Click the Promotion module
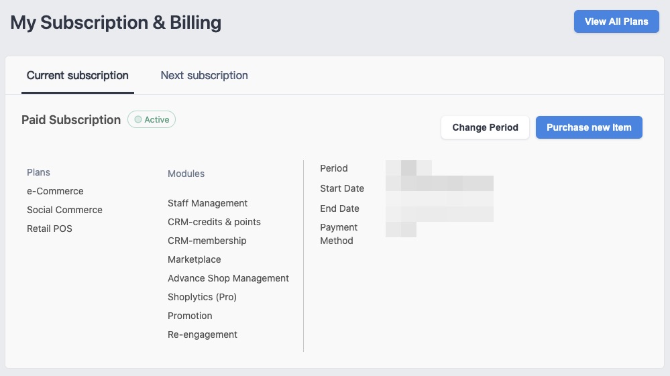The height and width of the screenshot is (376, 670). coord(190,316)
